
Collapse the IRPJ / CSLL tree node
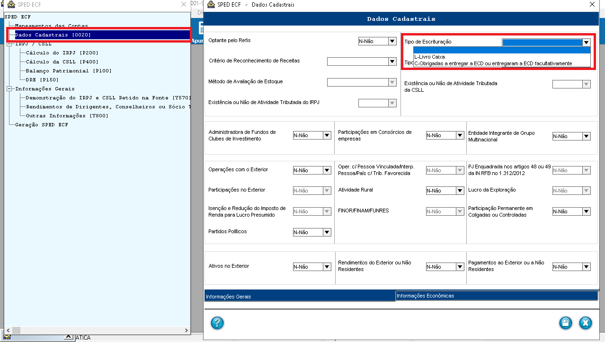[x=9, y=44]
